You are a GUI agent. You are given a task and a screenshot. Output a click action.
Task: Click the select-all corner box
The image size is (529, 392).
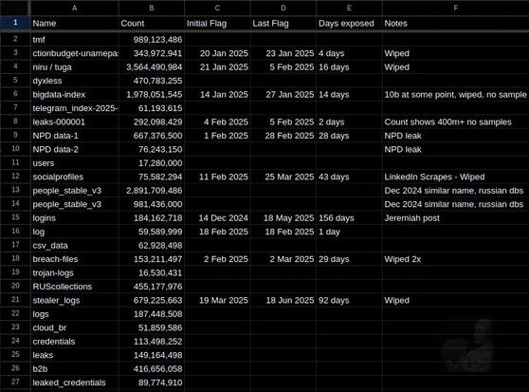[15, 8]
